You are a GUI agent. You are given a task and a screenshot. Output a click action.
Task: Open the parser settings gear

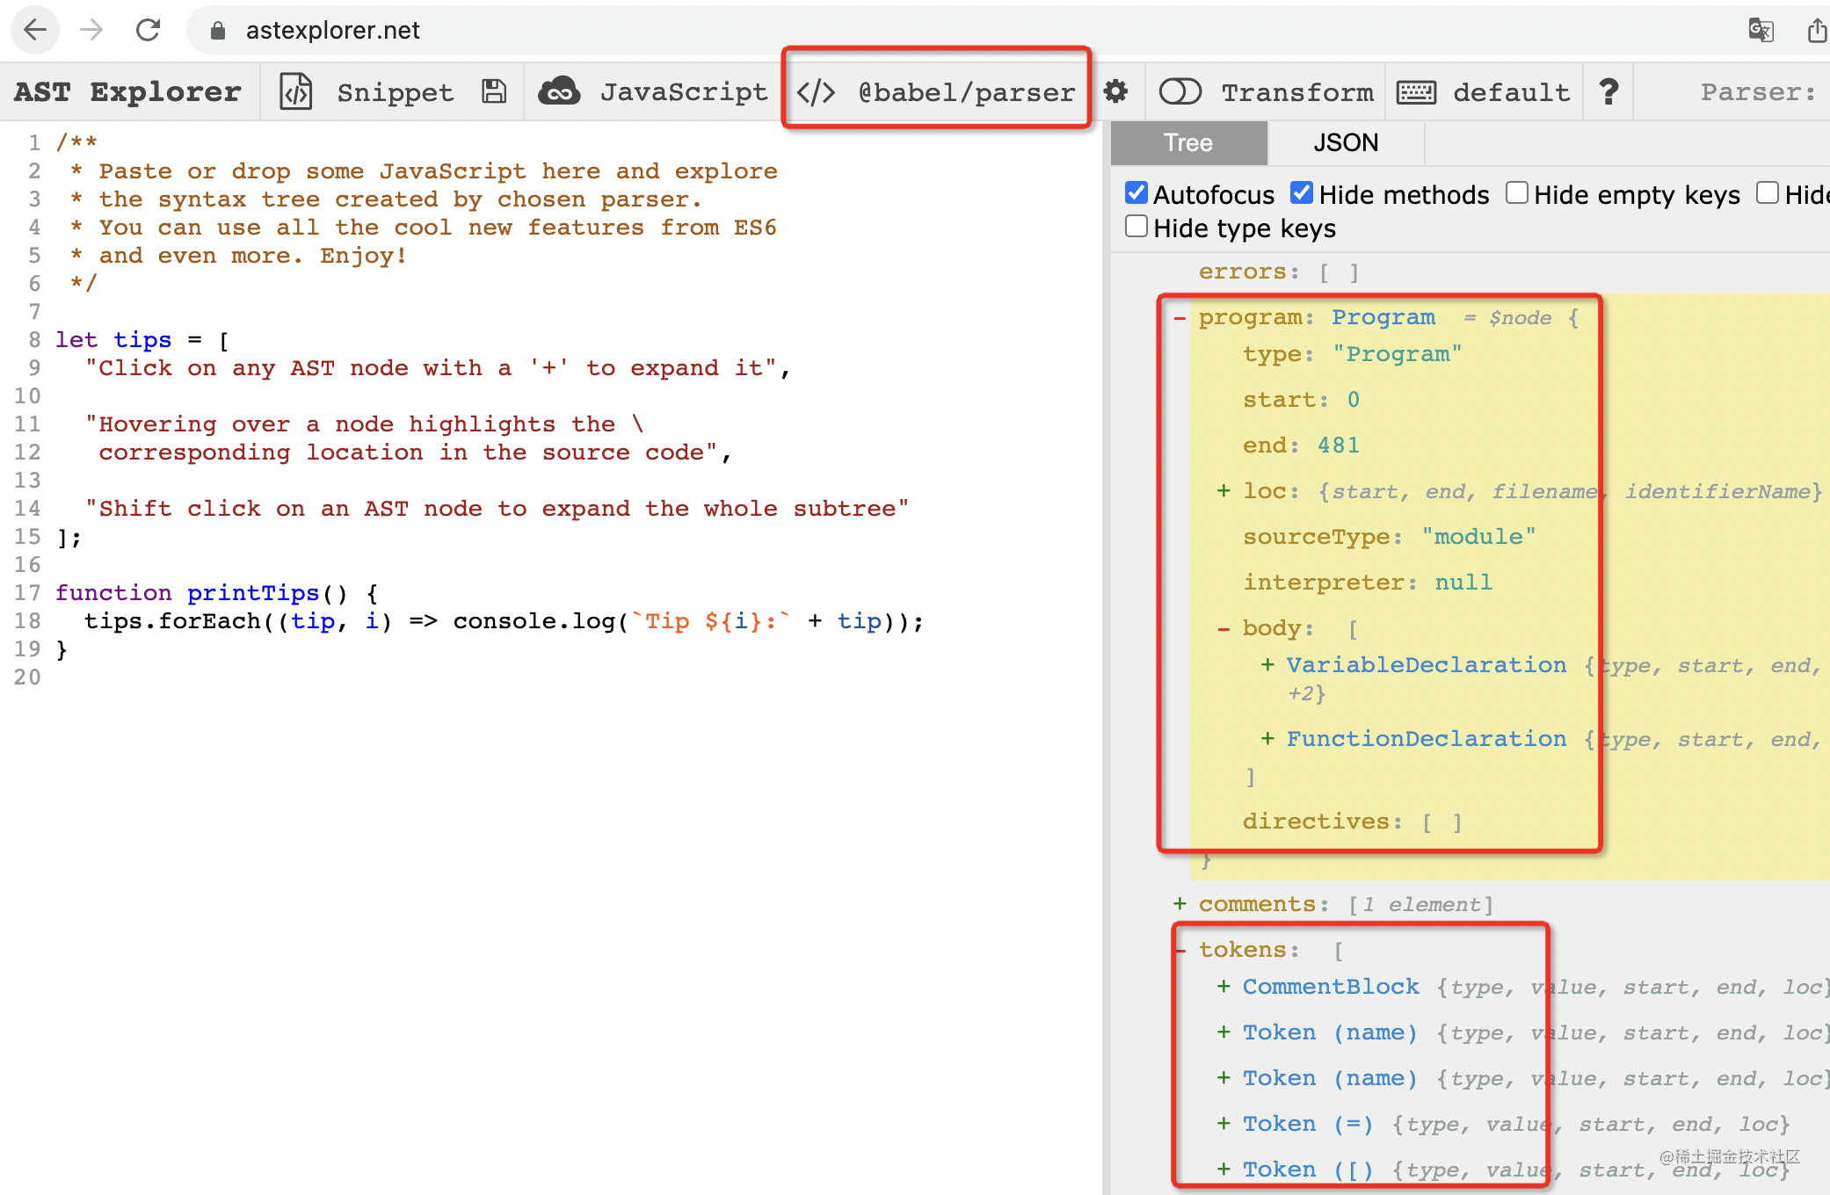[x=1115, y=91]
